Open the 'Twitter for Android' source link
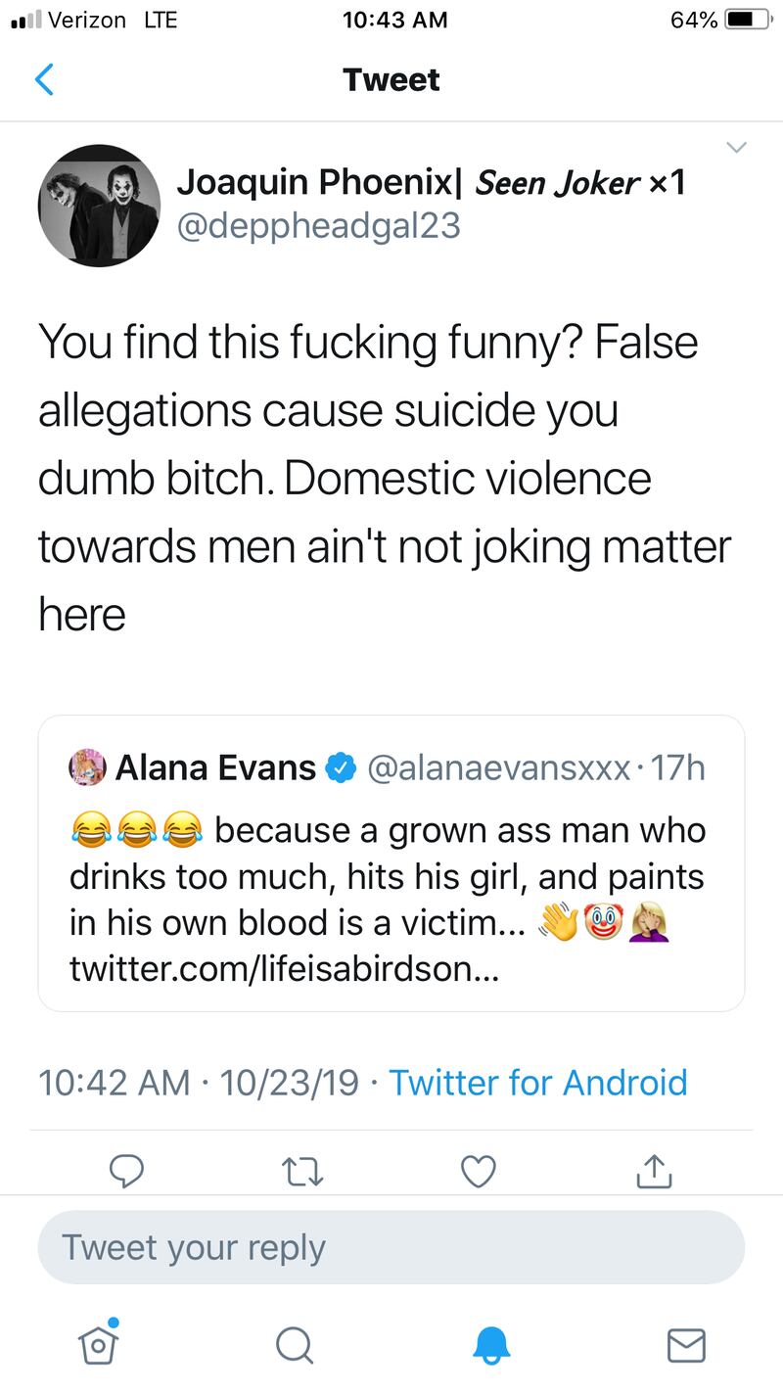The width and height of the screenshot is (783, 1392). (x=538, y=1083)
